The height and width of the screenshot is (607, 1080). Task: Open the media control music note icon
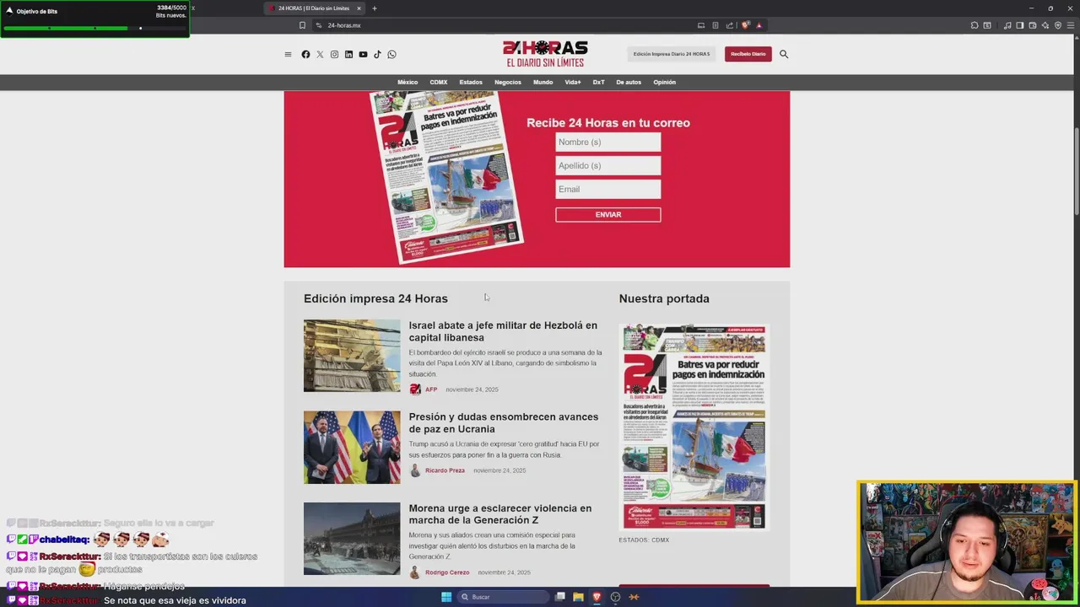coord(1007,25)
